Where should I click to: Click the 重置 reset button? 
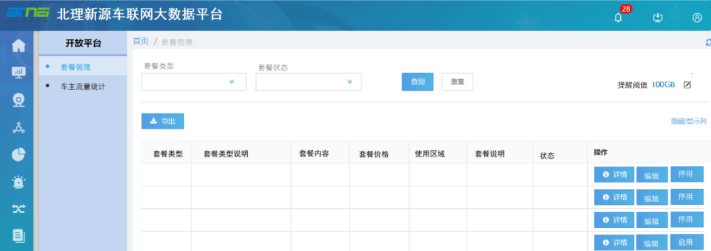click(x=458, y=82)
